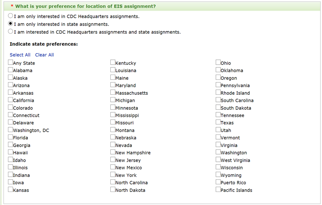Image resolution: width=322 pixels, height=205 pixels.
Task: Enable the New York checkbox
Action: coord(113,174)
